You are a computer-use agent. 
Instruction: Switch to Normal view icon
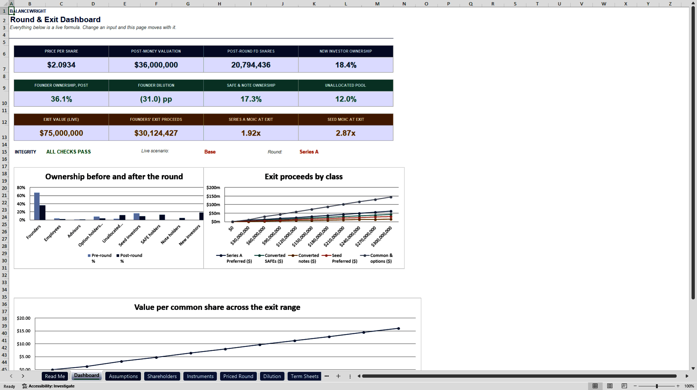pyautogui.click(x=595, y=386)
